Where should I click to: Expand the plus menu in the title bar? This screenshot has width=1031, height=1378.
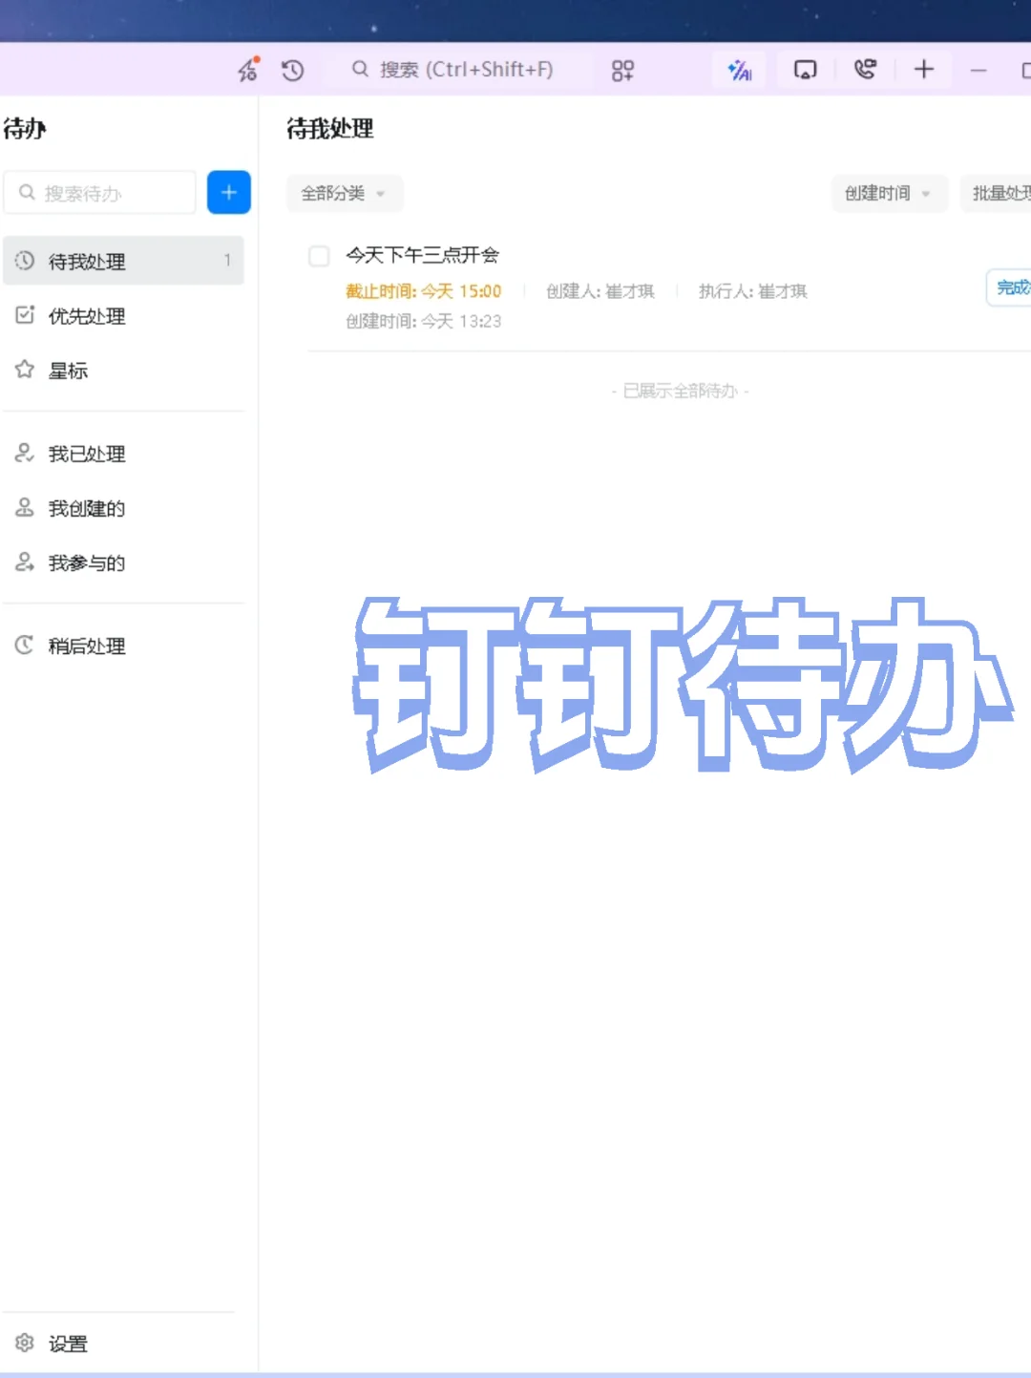[923, 69]
